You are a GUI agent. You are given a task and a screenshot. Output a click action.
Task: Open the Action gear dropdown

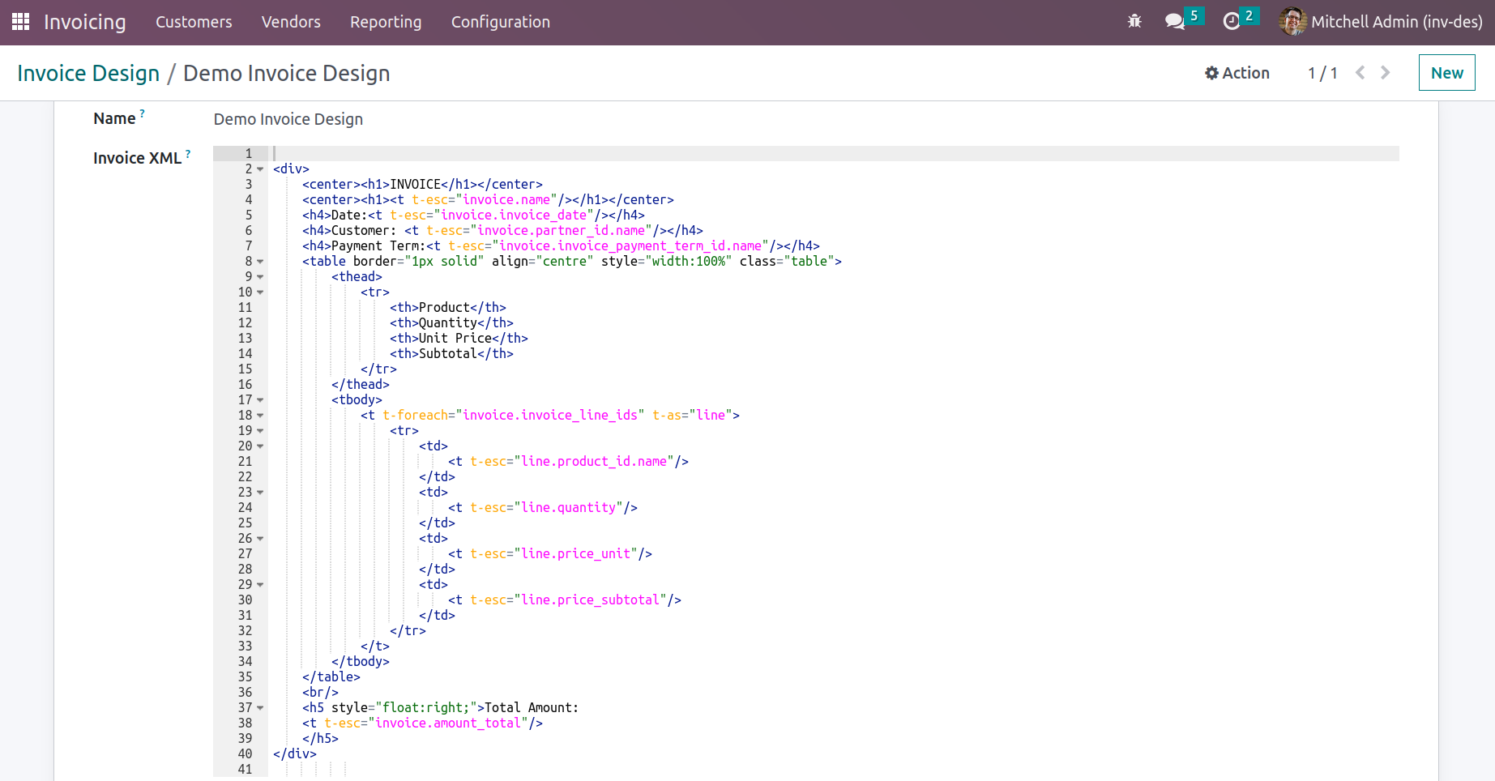point(1237,73)
